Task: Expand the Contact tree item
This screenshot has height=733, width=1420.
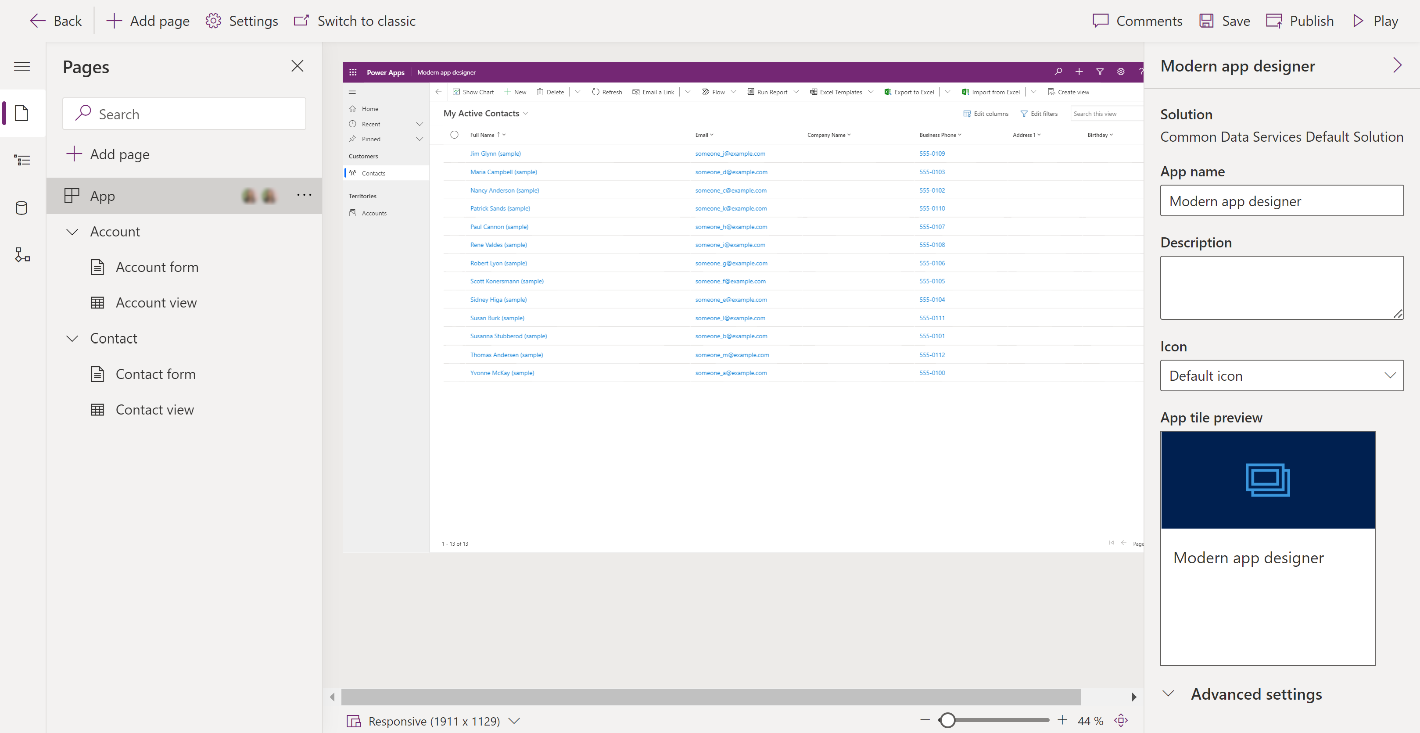Action: click(72, 337)
